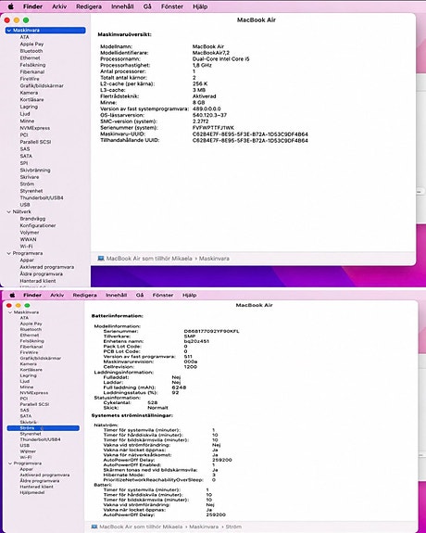Click the serial number value FVFWPTTFJ1WK
This screenshot has height=533, width=426.
pyautogui.click(x=213, y=128)
